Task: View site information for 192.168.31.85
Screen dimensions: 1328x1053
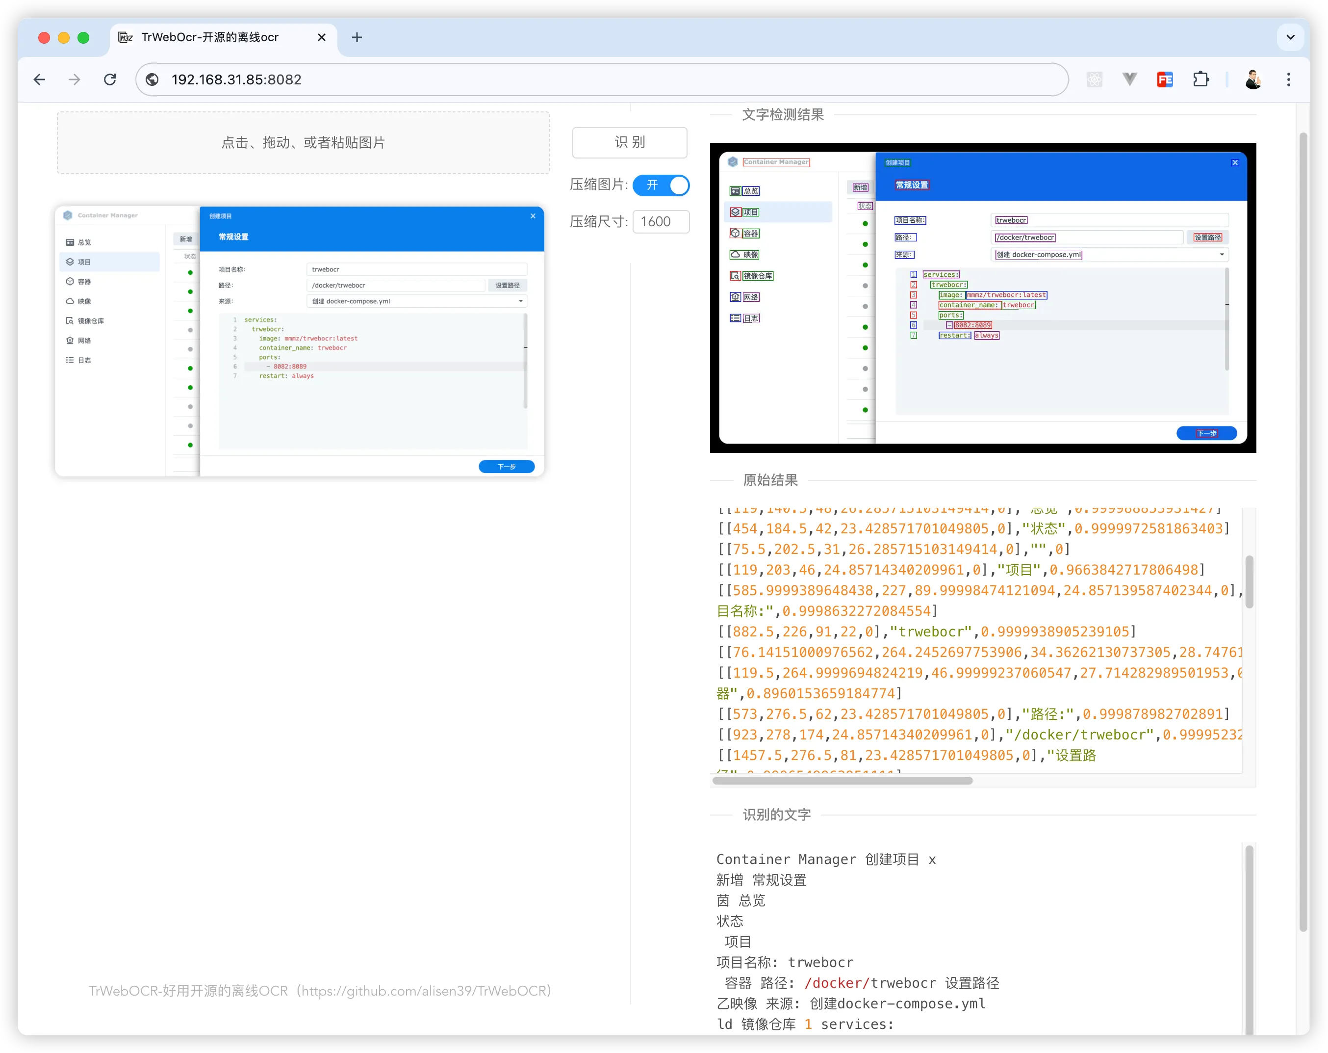Action: [152, 79]
